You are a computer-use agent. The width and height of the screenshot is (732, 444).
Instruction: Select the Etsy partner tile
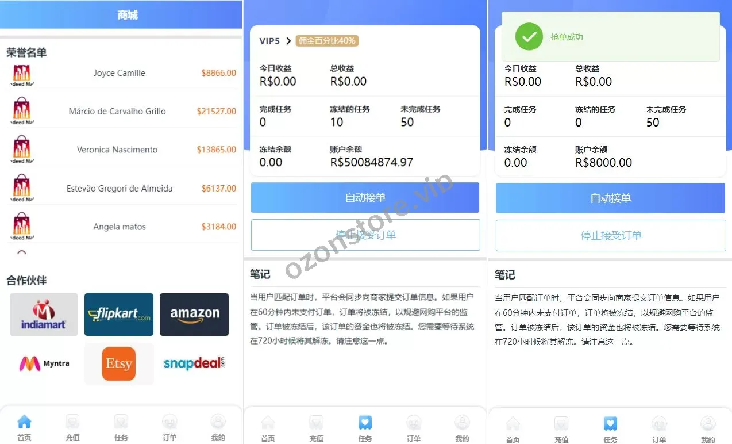click(119, 363)
